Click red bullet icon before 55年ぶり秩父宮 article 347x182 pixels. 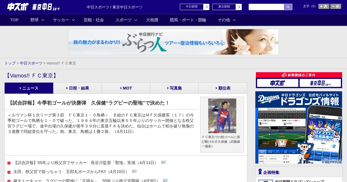coord(9,163)
